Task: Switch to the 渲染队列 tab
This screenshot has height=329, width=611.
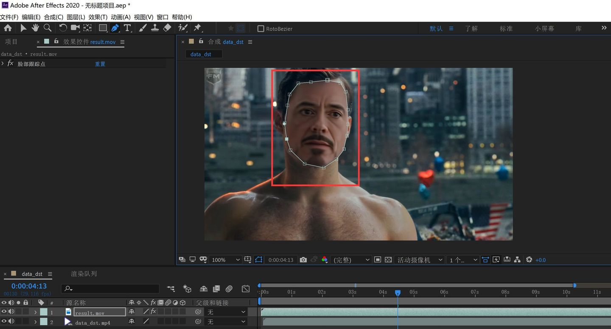Action: coord(84,274)
